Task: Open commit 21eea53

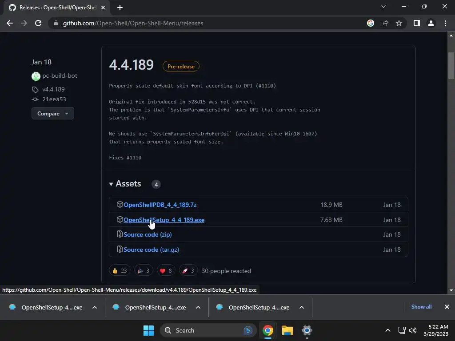Action: 54,99
